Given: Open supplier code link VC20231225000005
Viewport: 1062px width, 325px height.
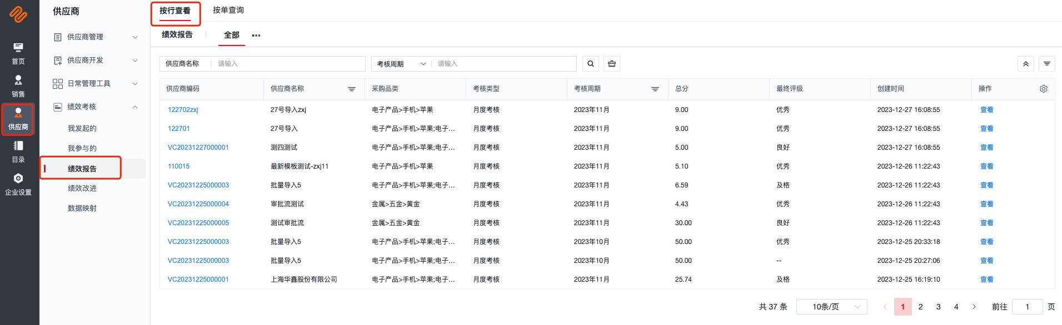Looking at the screenshot, I should coord(198,223).
